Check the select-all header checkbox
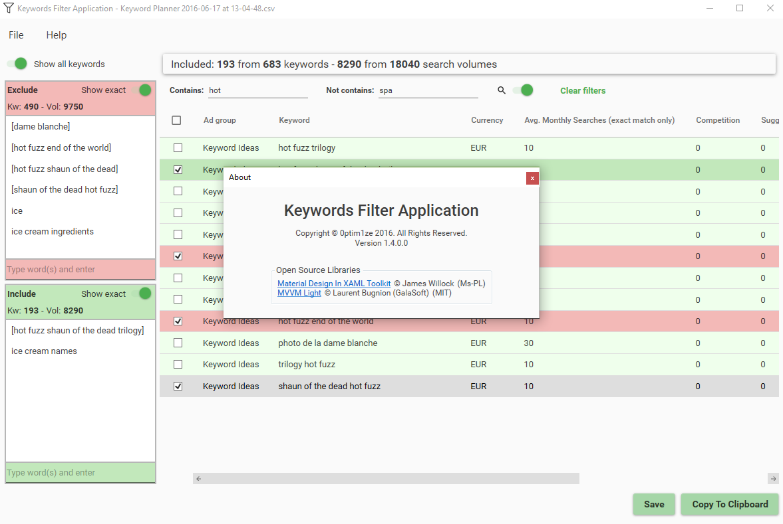Image resolution: width=783 pixels, height=524 pixels. coord(176,120)
